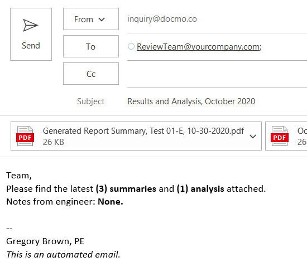Click the first attachment's PDF icon
The height and width of the screenshot is (262, 307).
pyautogui.click(x=25, y=136)
